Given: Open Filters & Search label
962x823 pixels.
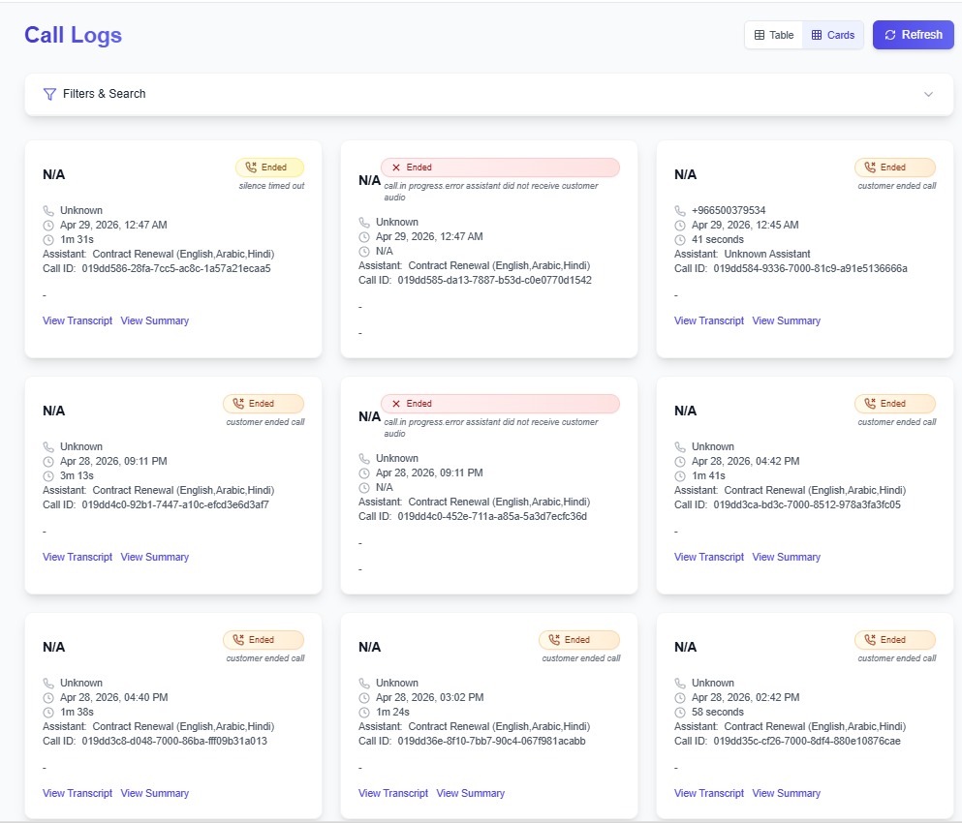Looking at the screenshot, I should [105, 94].
